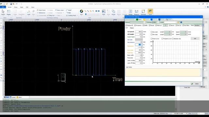Switch to the System tab in log panel
Screen dimensions: 209x117
pyautogui.click(x=13, y=97)
